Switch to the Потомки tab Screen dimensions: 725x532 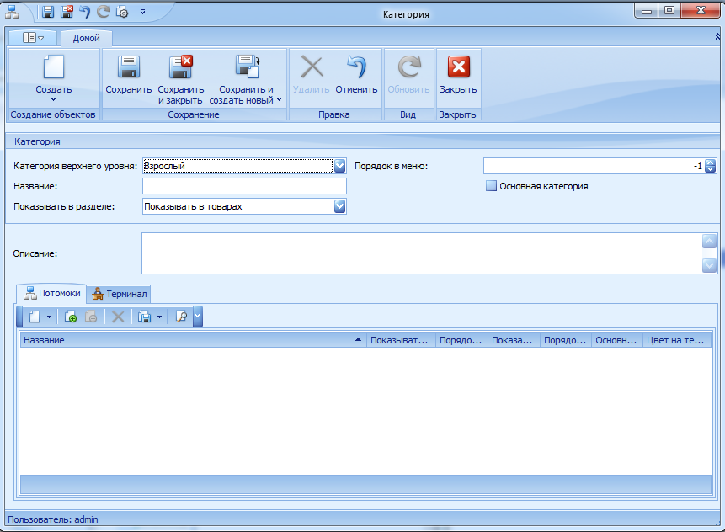(52, 293)
